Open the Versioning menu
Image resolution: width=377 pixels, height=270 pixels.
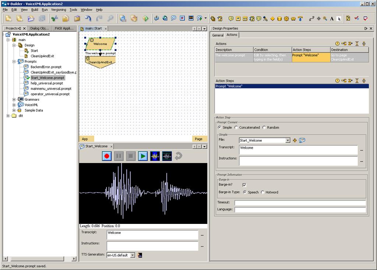(59, 10)
